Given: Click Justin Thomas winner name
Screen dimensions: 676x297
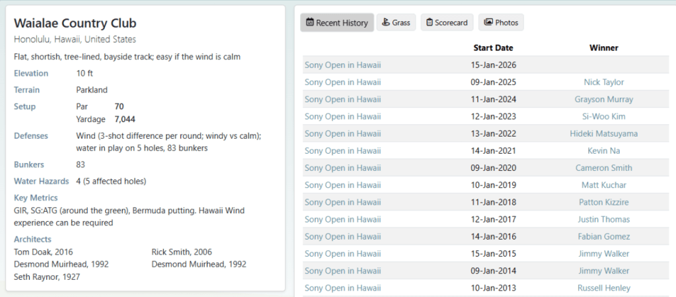Looking at the screenshot, I should pos(603,219).
